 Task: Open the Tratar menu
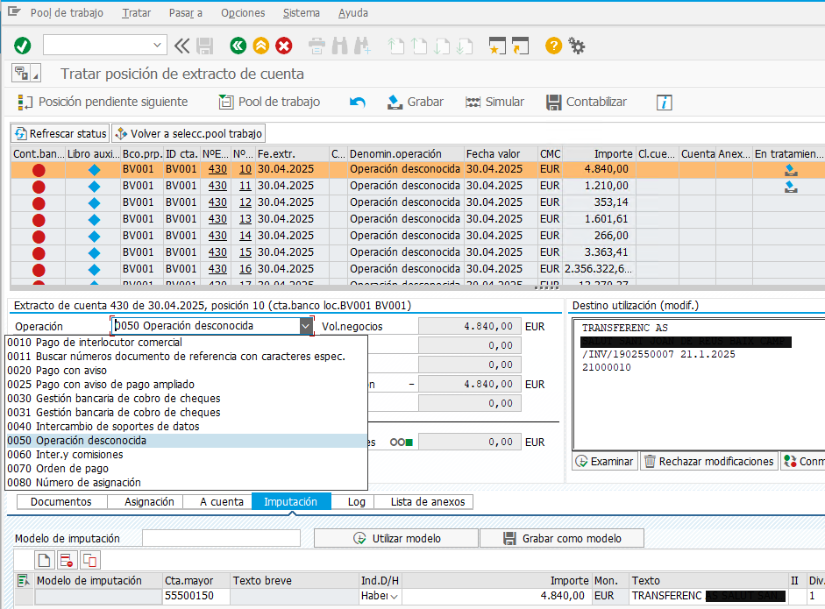pyautogui.click(x=136, y=12)
